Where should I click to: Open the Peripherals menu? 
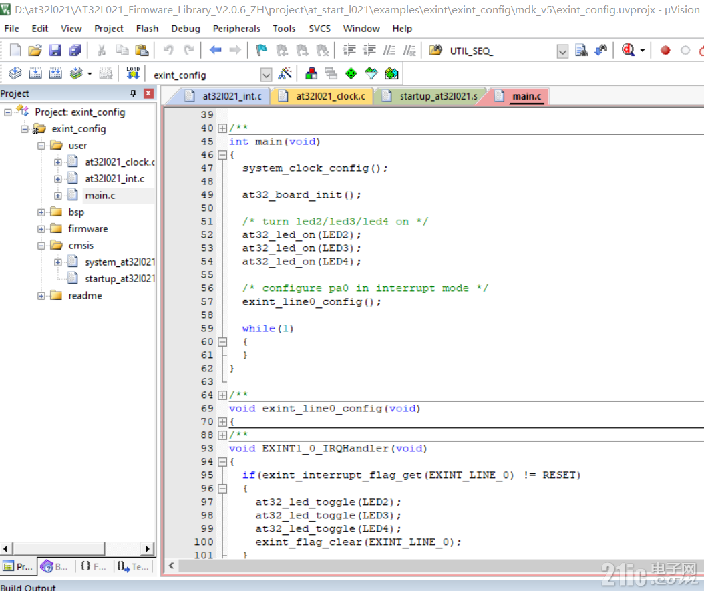236,29
